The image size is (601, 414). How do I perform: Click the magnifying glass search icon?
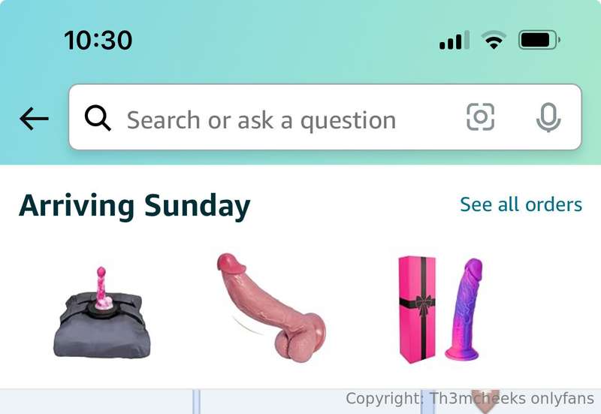tap(98, 118)
